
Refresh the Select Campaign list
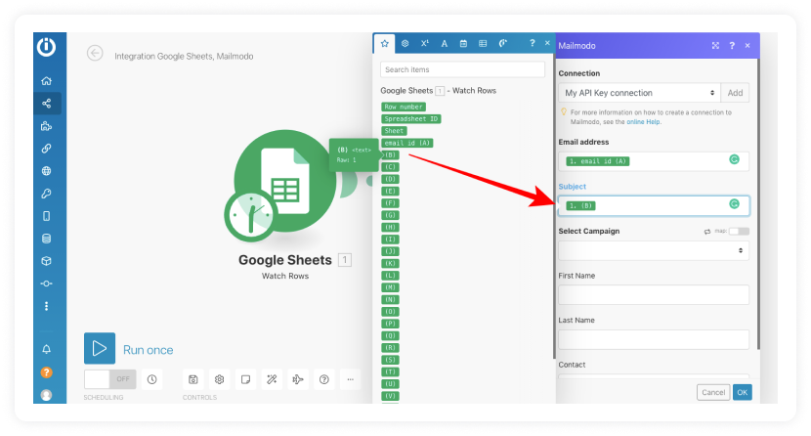(x=707, y=232)
